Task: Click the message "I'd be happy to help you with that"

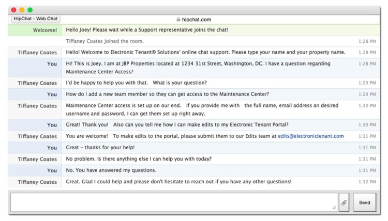Action: 137,83
